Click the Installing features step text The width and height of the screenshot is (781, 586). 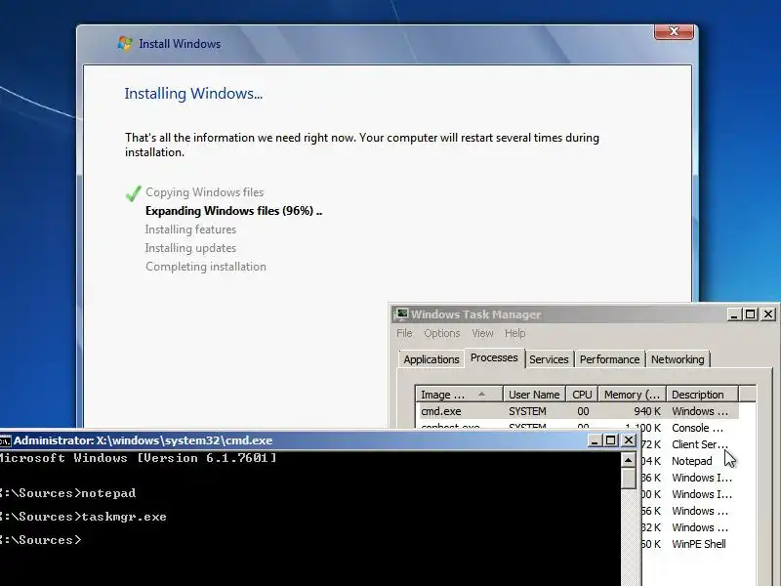[190, 230]
